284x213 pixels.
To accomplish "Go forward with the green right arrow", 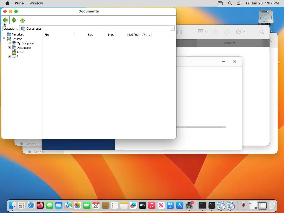I will pyautogui.click(x=14, y=20).
